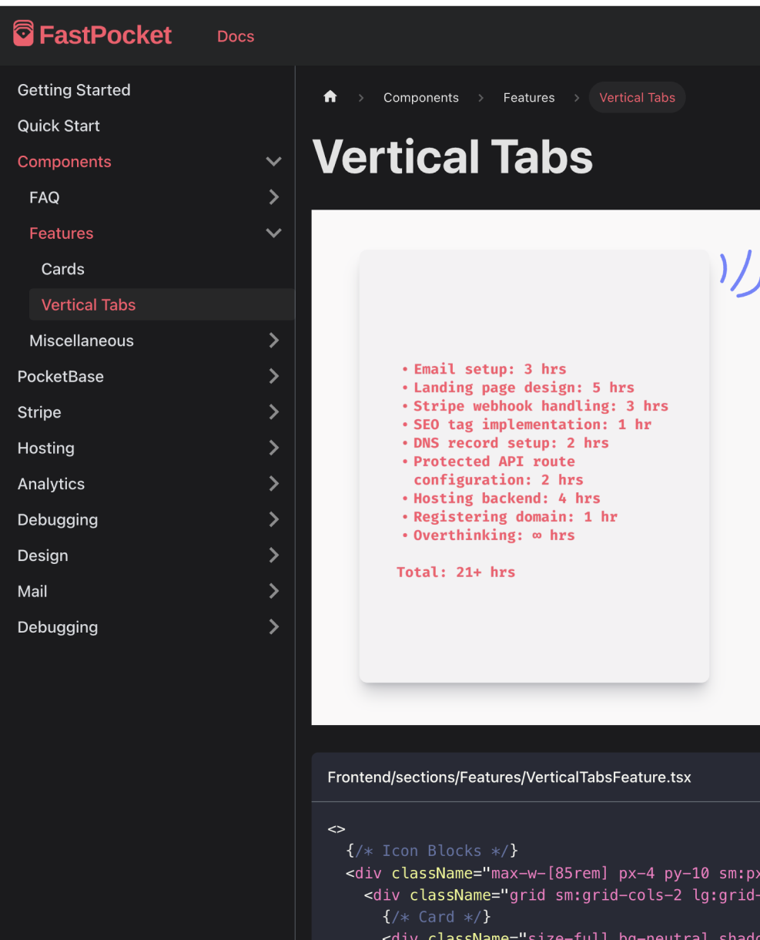Click the 'Landing page design: 5 hrs' line

point(524,388)
